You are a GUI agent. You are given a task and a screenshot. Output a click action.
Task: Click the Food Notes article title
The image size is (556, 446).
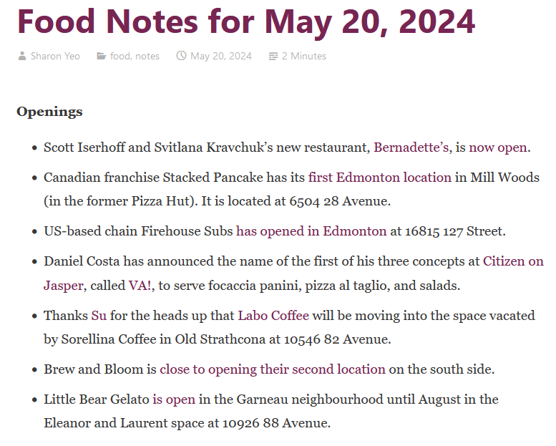point(246,21)
